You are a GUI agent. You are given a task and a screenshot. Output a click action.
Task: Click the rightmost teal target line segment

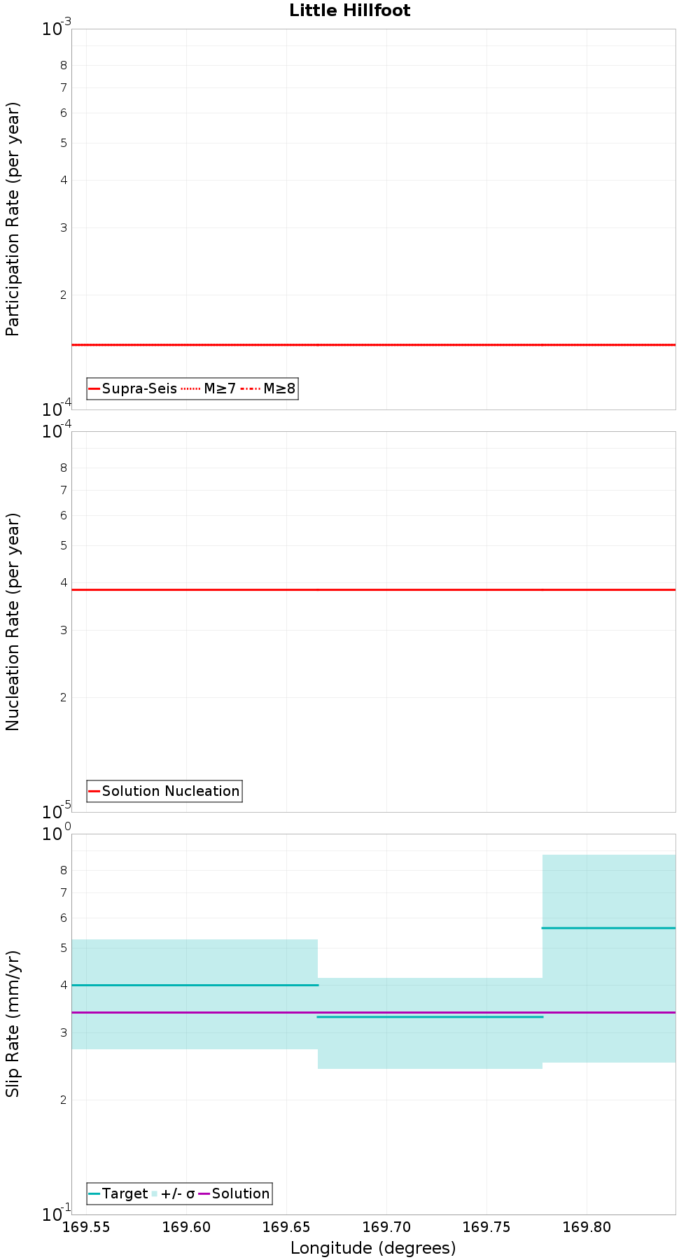coord(609,927)
